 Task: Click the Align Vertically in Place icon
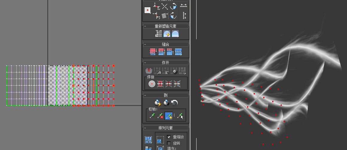pyautogui.click(x=157, y=16)
